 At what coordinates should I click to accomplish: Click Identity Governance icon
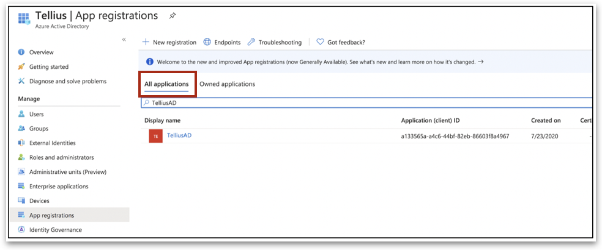[x=21, y=230]
